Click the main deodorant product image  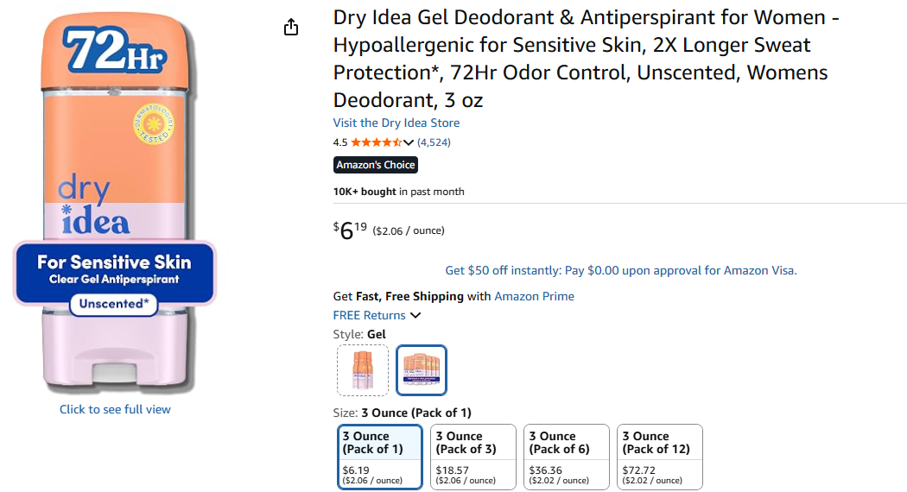pos(115,204)
